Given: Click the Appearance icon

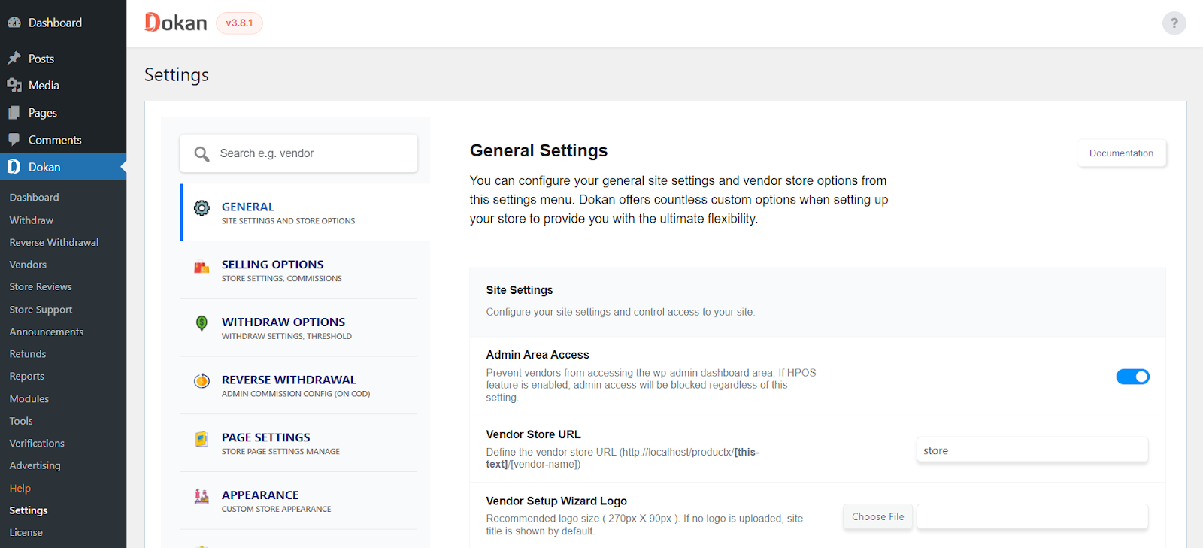Looking at the screenshot, I should coord(202,496).
